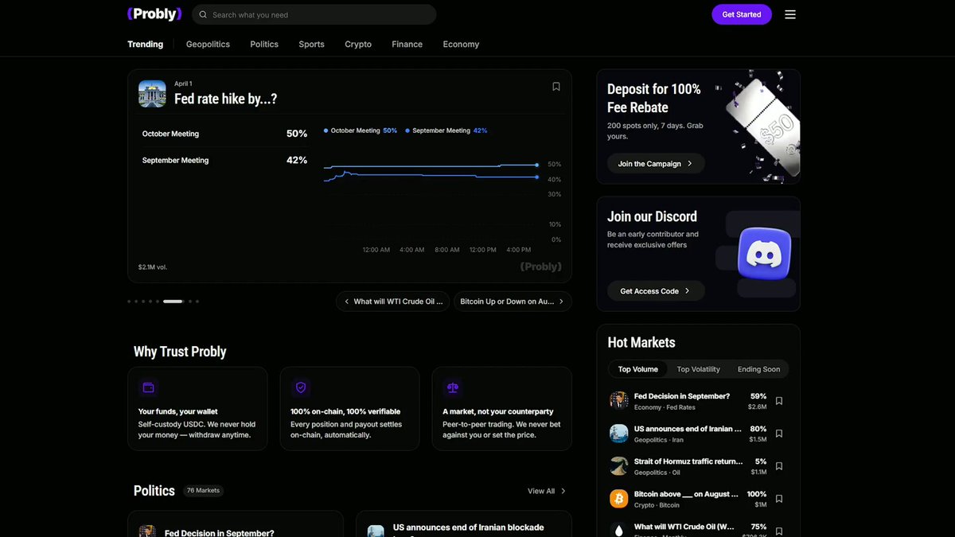Image resolution: width=955 pixels, height=537 pixels.
Task: Click the Probly logo
Action: (x=154, y=14)
